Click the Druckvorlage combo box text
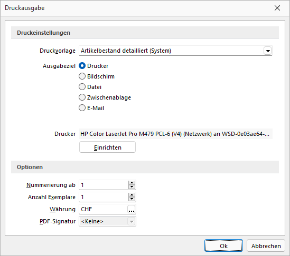The height and width of the screenshot is (256, 290). pyautogui.click(x=171, y=51)
